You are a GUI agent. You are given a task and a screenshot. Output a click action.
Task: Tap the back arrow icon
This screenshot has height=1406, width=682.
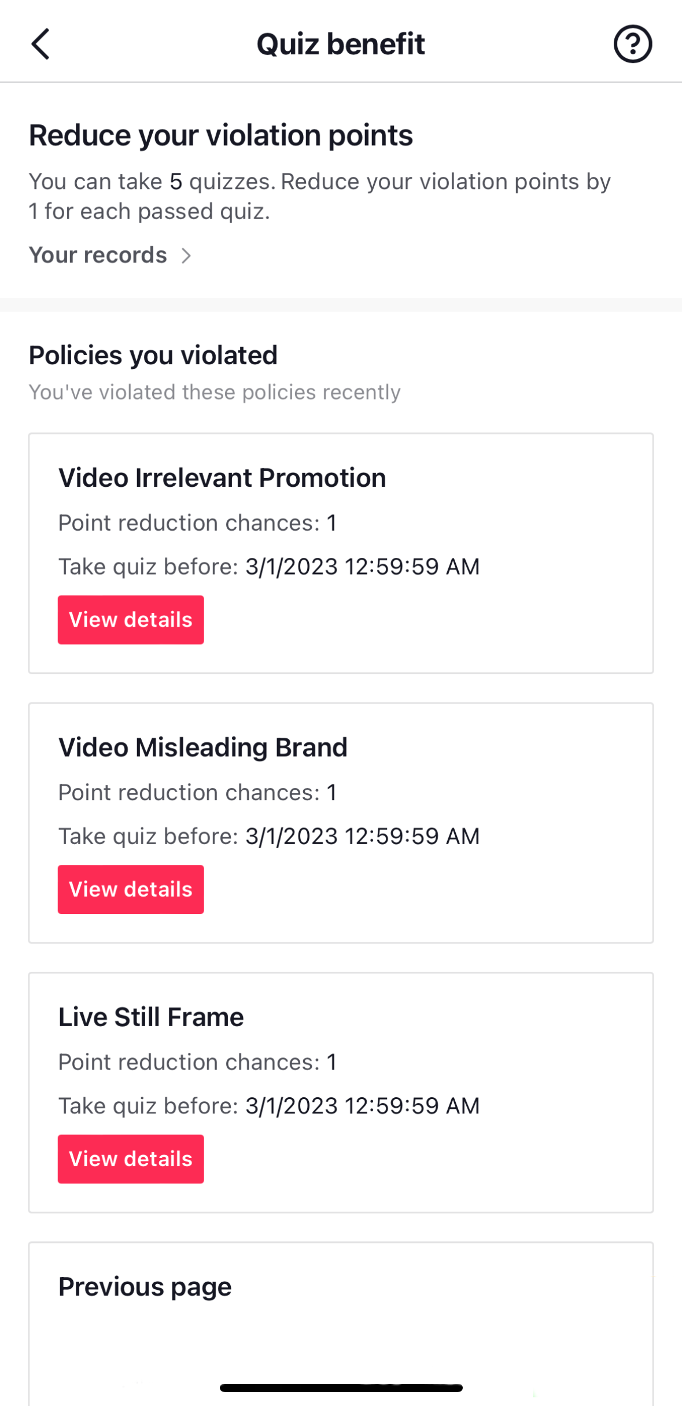tap(40, 44)
